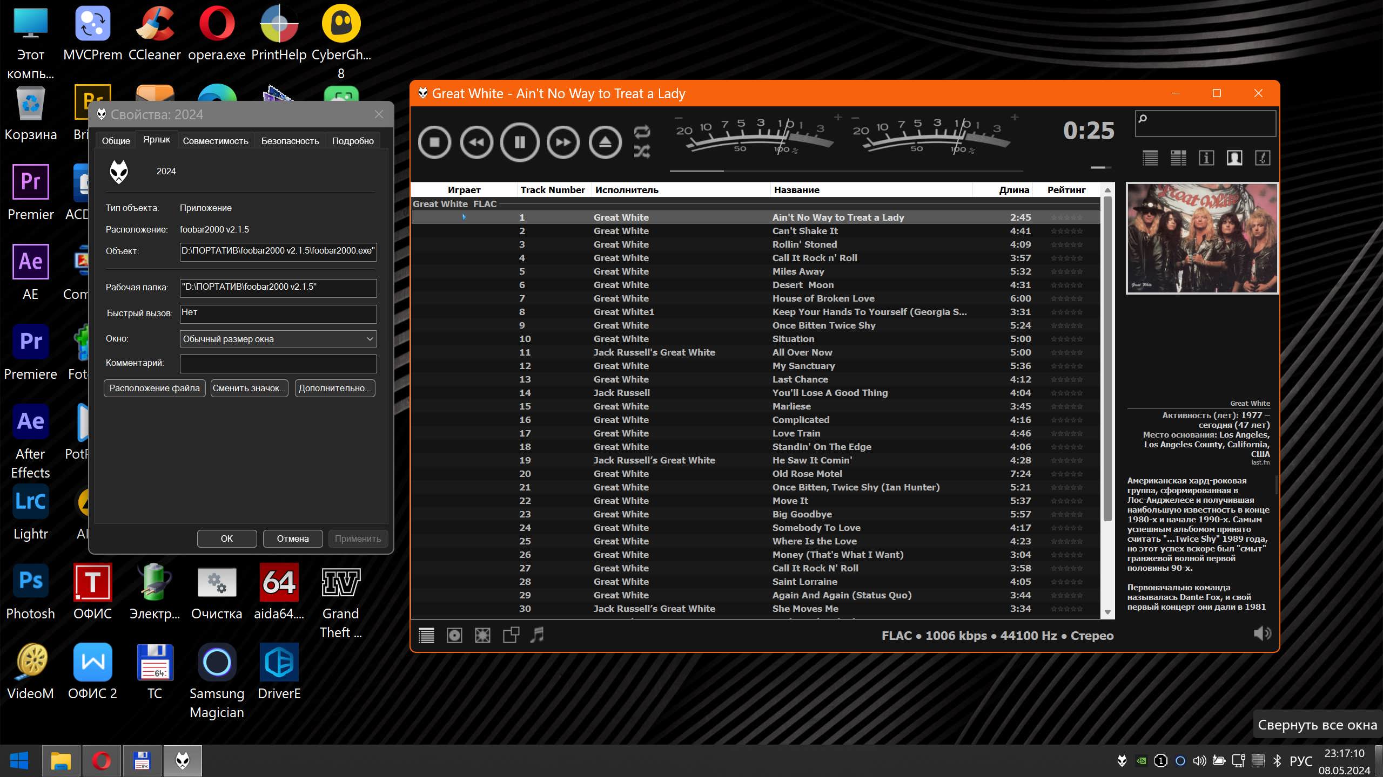The height and width of the screenshot is (777, 1383).
Task: Click the Расположение файла button
Action: (x=155, y=388)
